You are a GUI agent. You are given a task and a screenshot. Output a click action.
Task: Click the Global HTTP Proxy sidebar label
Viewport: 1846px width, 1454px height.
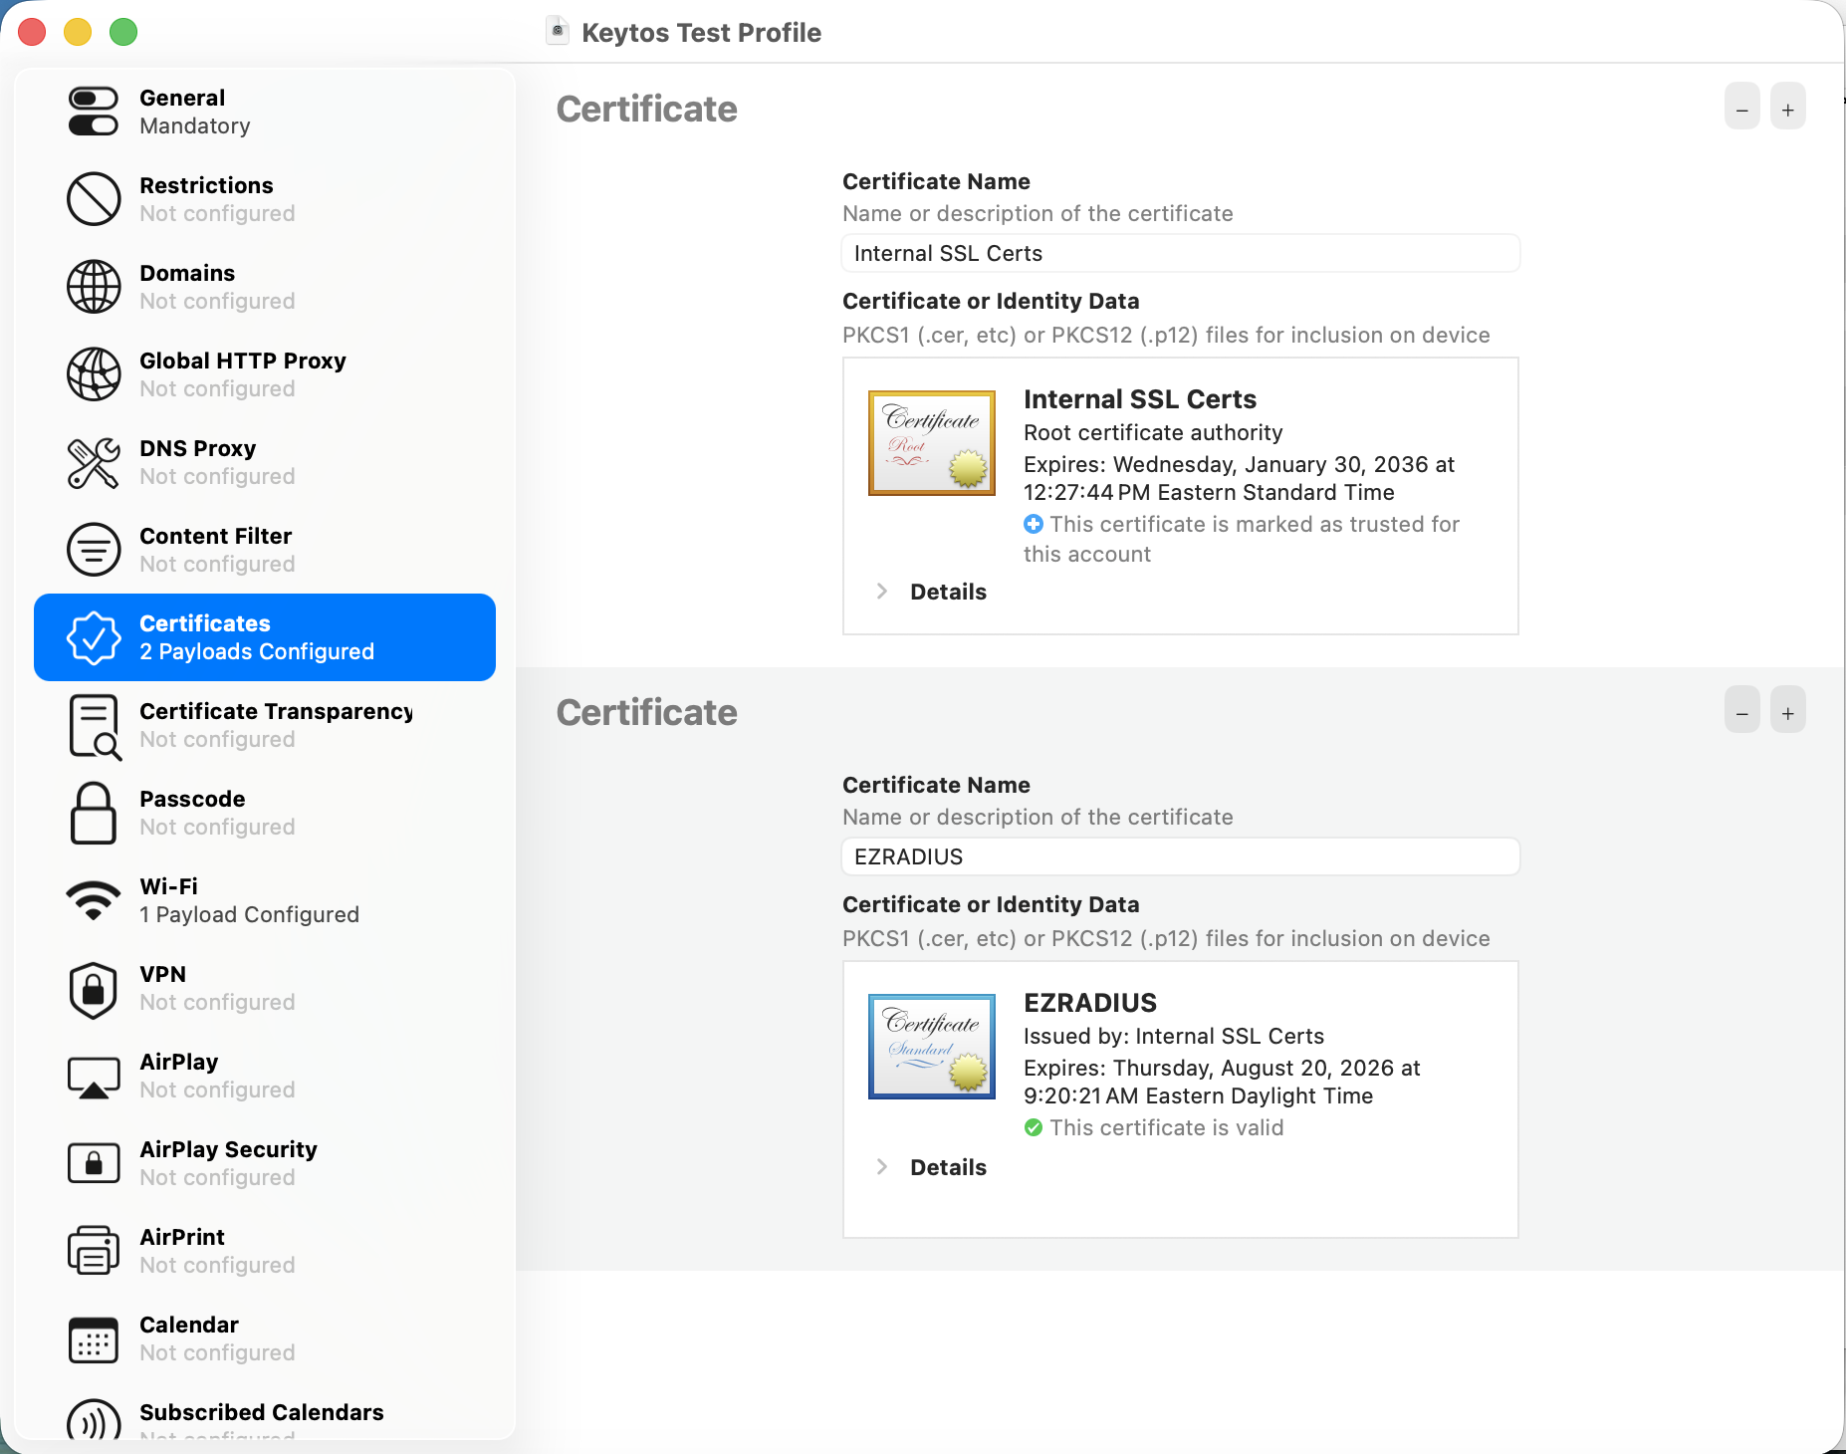click(x=243, y=361)
